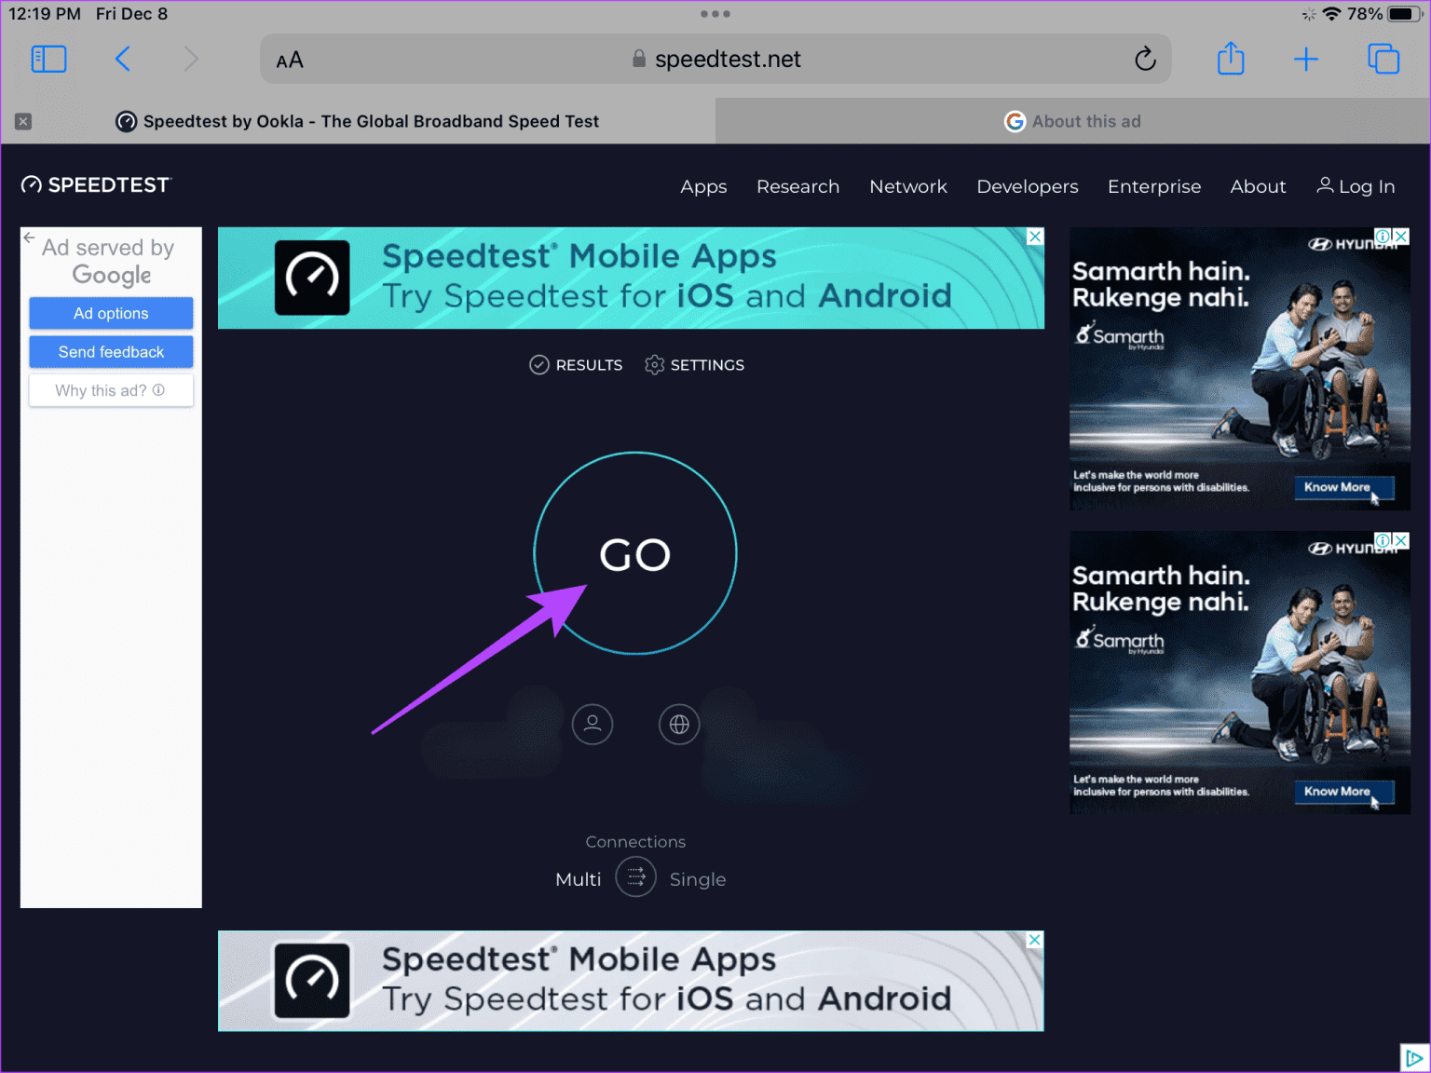The height and width of the screenshot is (1073, 1431).
Task: Open Safari sidebar panel icon
Action: click(48, 60)
